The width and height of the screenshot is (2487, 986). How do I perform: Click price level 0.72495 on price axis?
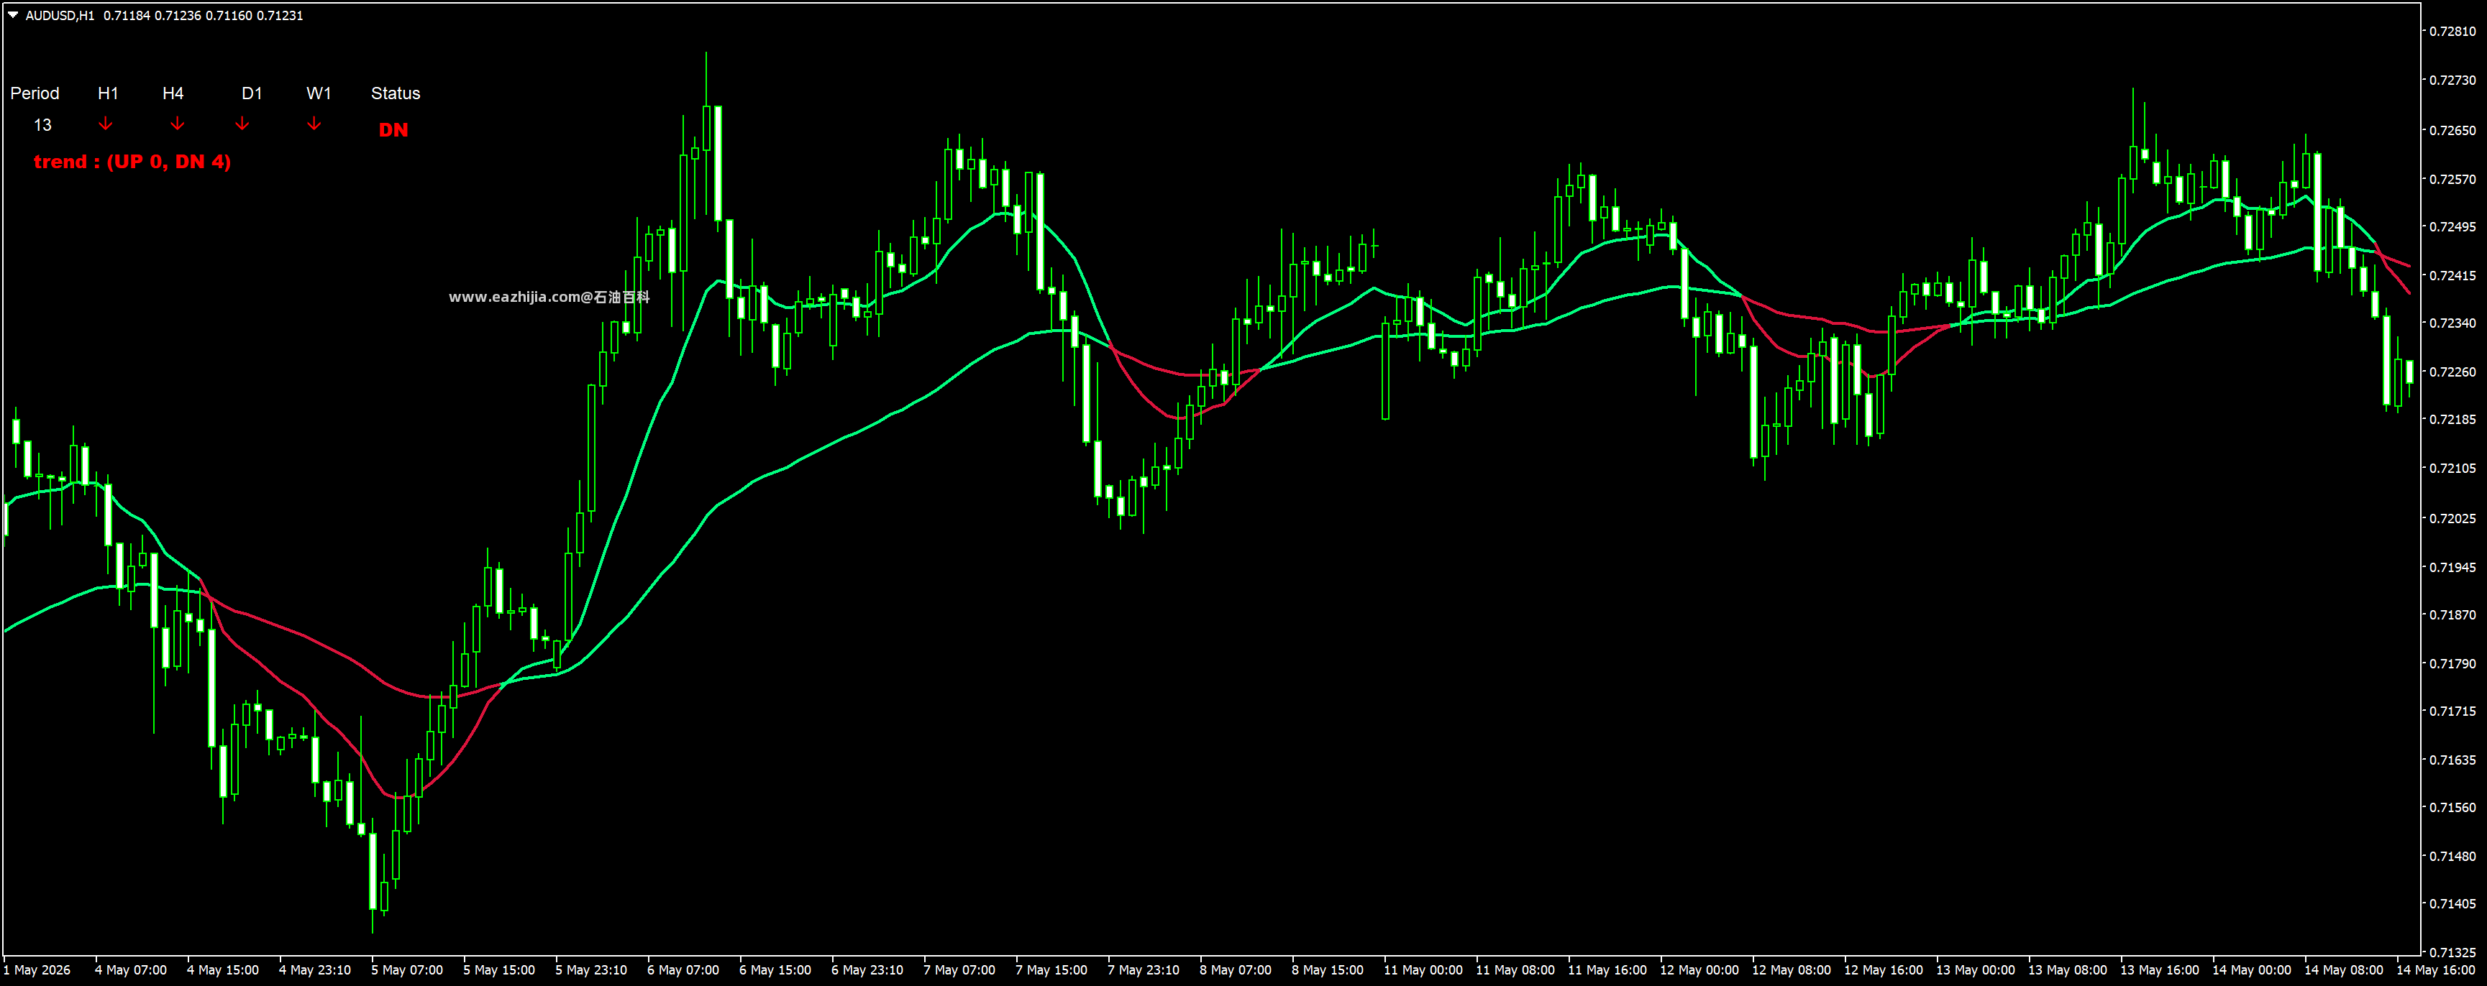[2452, 226]
